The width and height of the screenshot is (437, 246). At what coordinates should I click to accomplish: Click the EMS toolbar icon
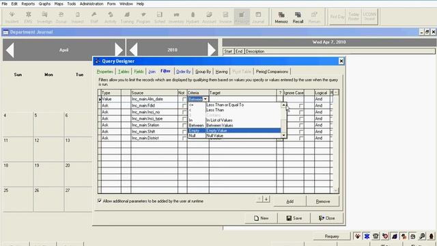[28, 17]
